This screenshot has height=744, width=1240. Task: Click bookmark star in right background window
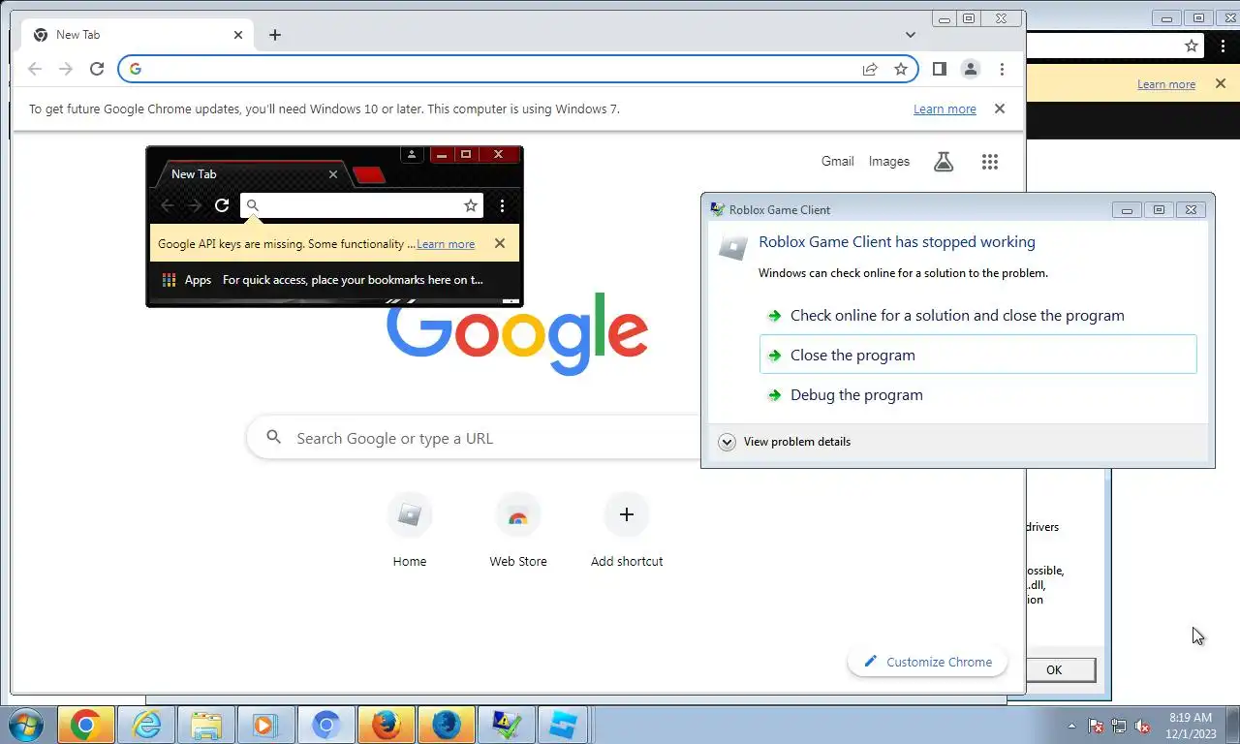tap(1192, 46)
